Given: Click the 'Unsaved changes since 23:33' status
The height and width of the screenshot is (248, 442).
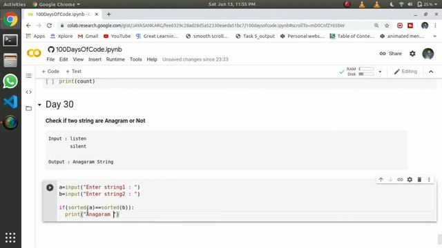Looking at the screenshot, I should click(195, 59).
